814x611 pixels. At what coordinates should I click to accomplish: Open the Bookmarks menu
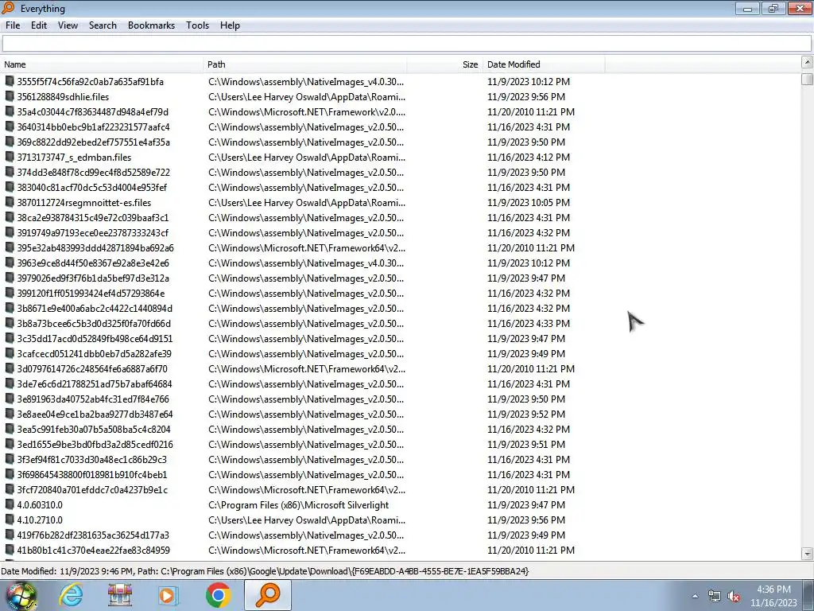151,25
